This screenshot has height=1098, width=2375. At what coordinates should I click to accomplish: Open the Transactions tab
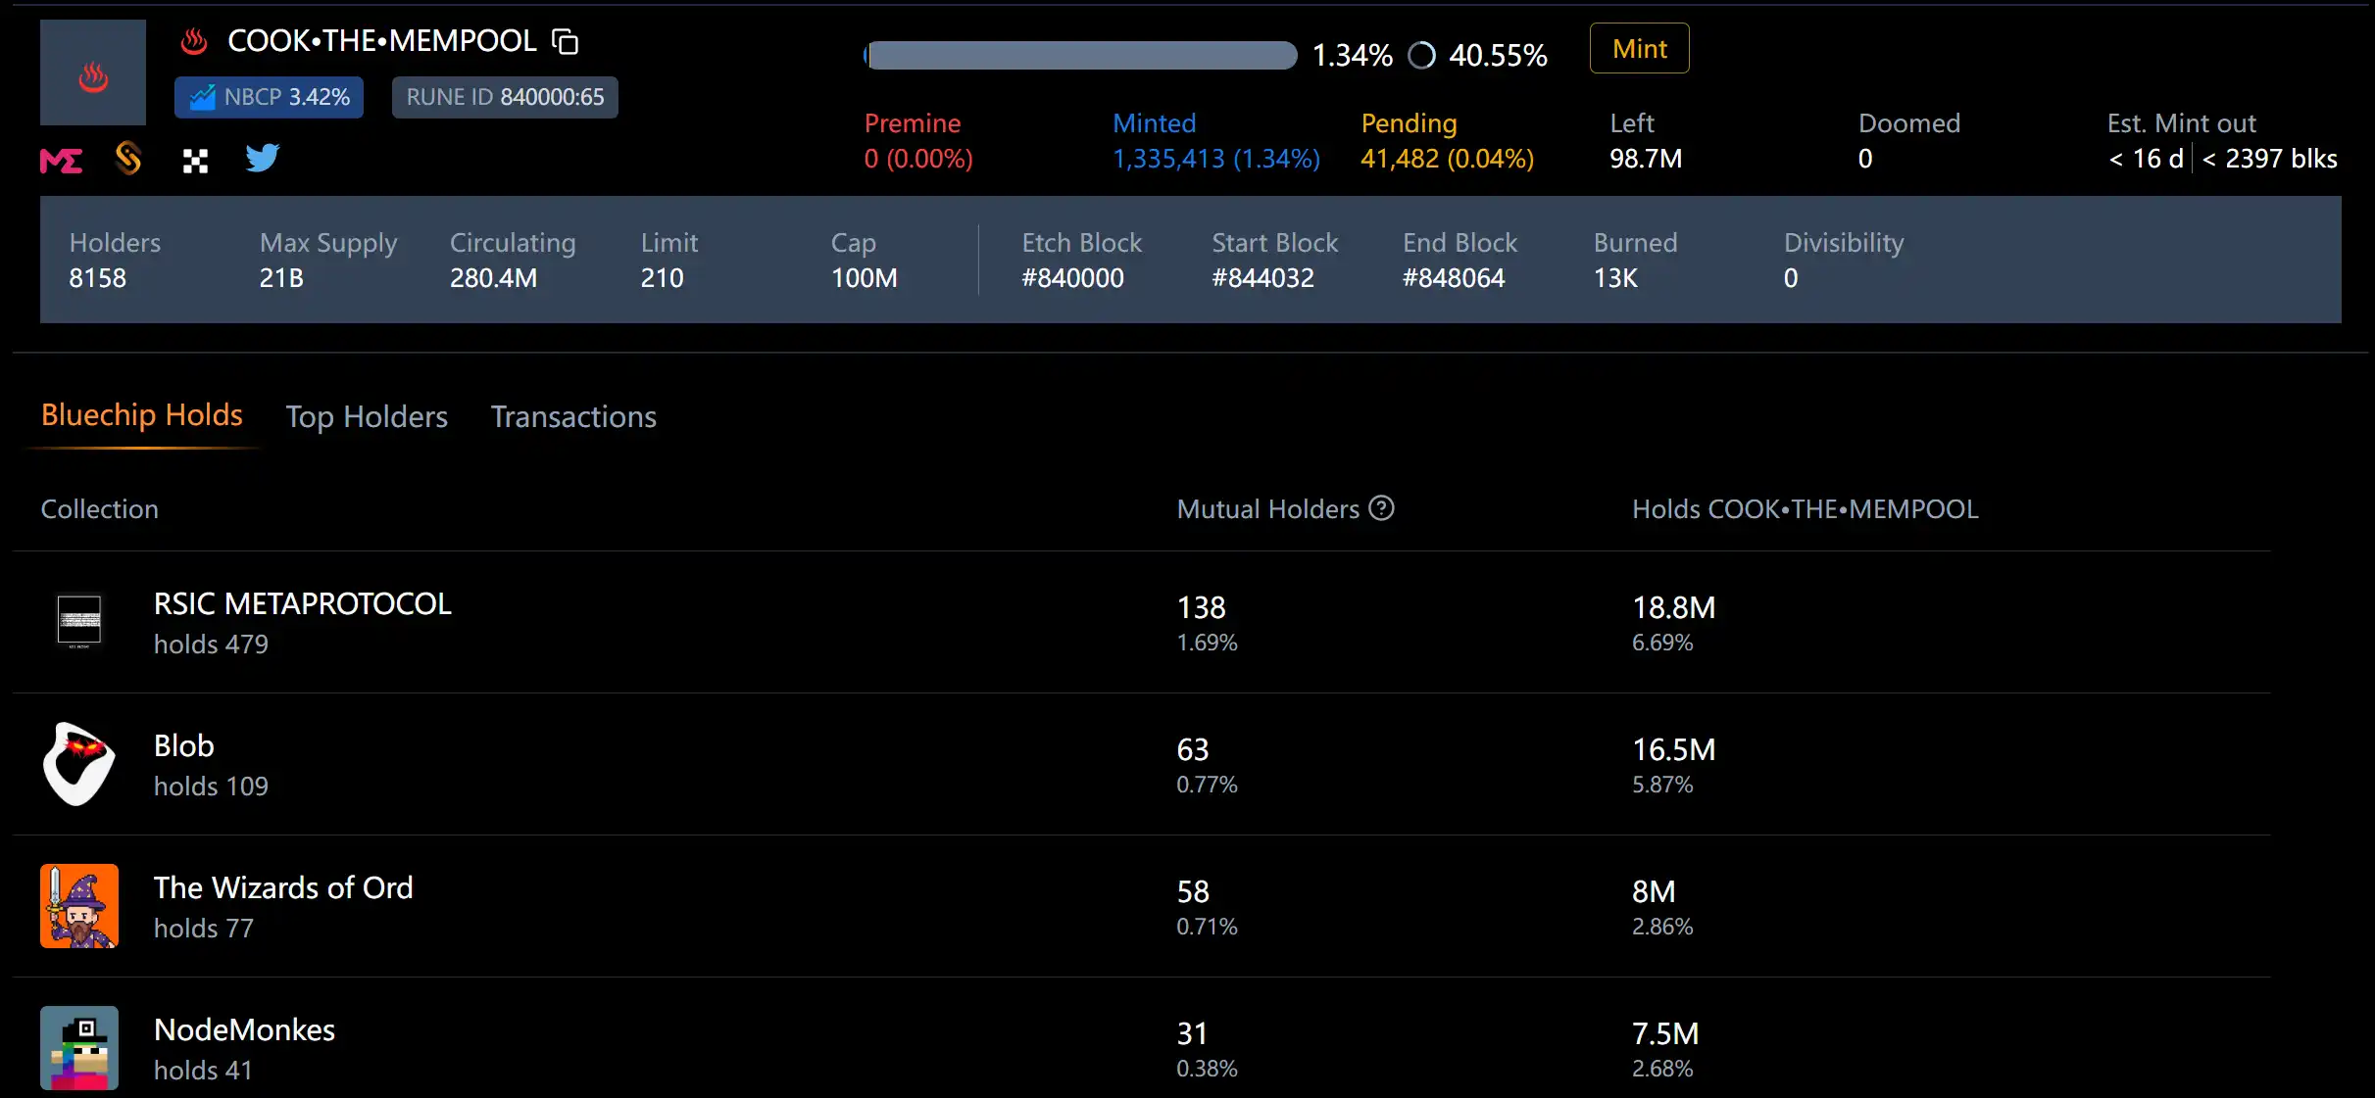pyautogui.click(x=573, y=417)
